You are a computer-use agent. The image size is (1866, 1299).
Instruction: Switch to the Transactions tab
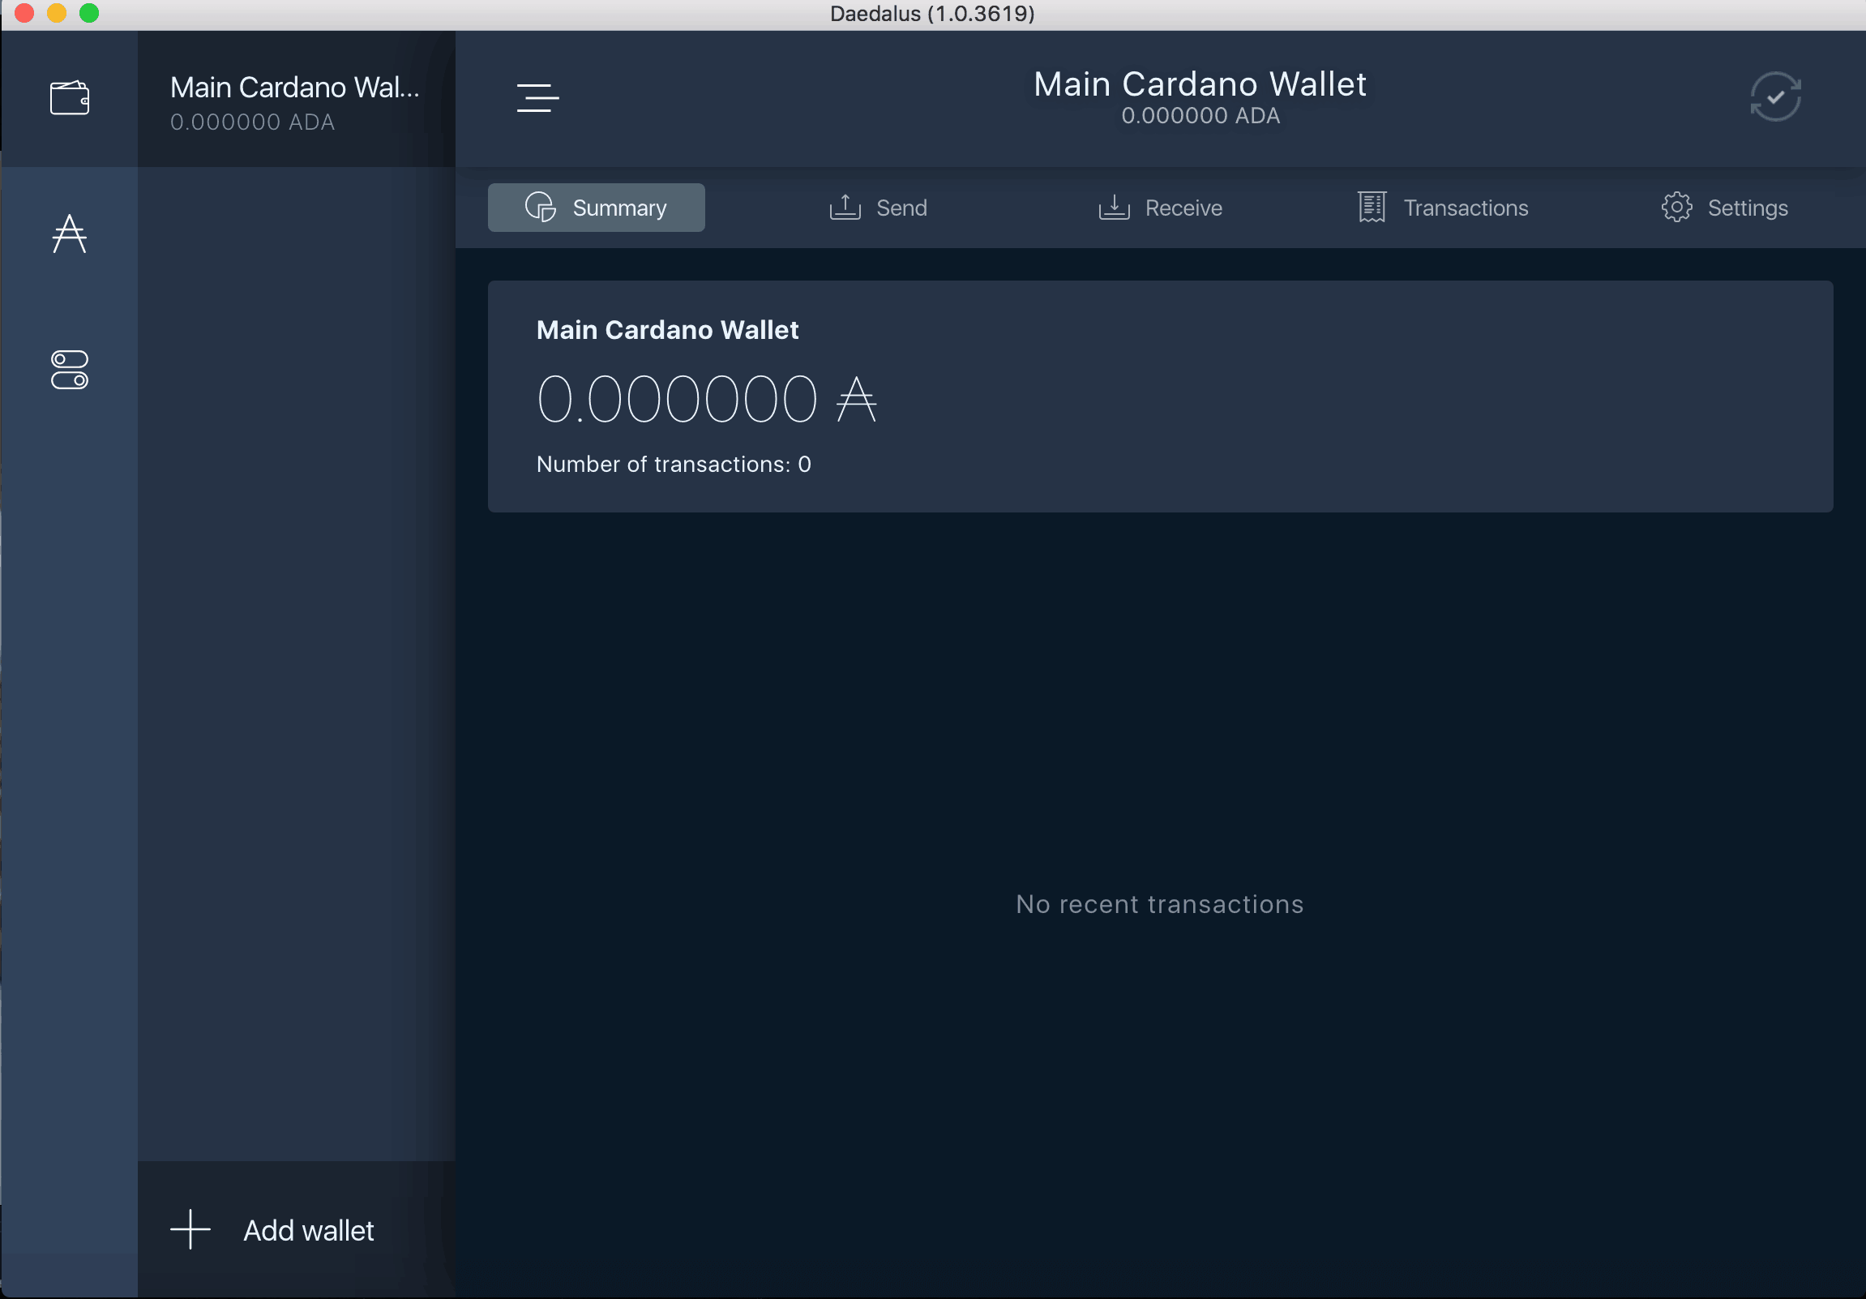[1444, 207]
